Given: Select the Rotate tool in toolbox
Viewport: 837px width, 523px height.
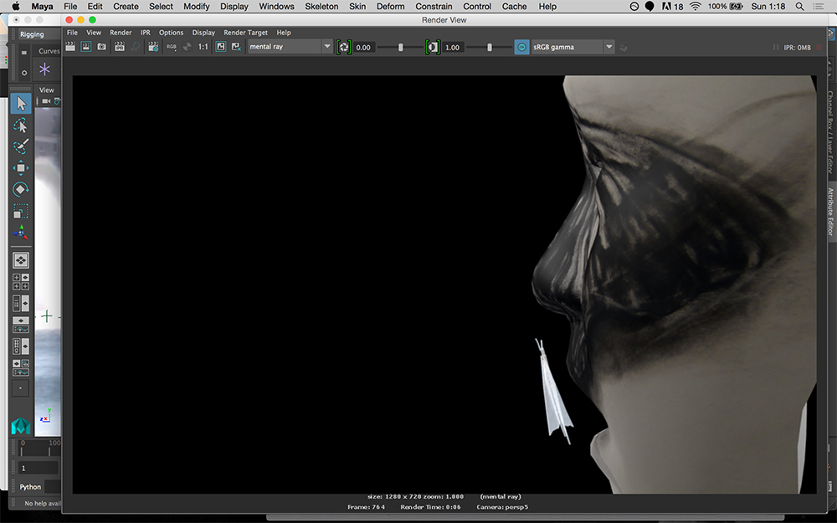Looking at the screenshot, I should [21, 190].
